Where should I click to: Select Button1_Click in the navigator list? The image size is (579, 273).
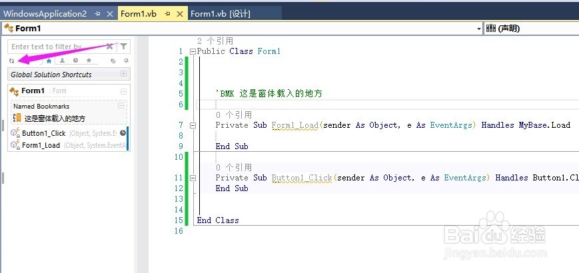click(x=43, y=133)
